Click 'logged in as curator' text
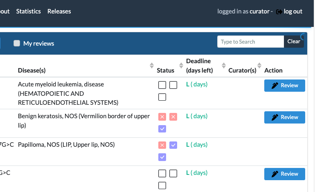The height and width of the screenshot is (192, 315). tap(243, 11)
